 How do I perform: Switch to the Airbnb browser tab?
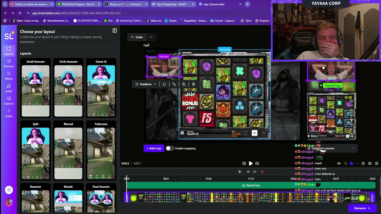[32, 4]
